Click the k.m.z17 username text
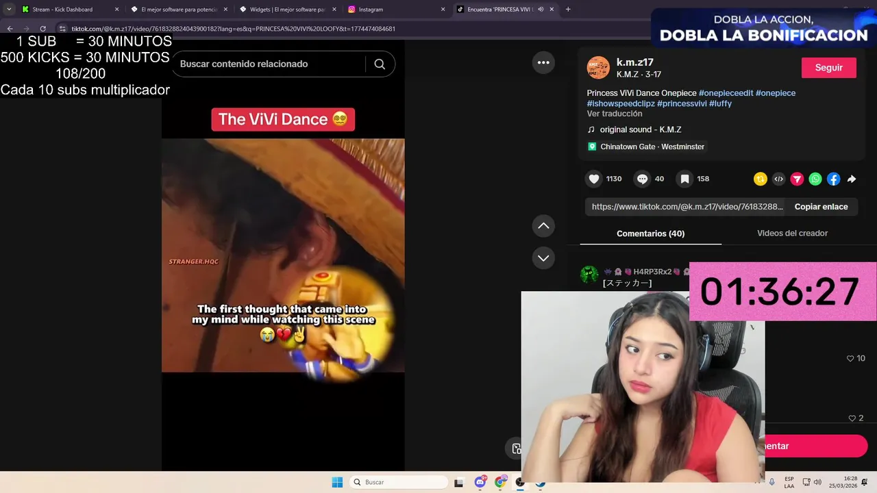This screenshot has height=493, width=877. pyautogui.click(x=635, y=62)
